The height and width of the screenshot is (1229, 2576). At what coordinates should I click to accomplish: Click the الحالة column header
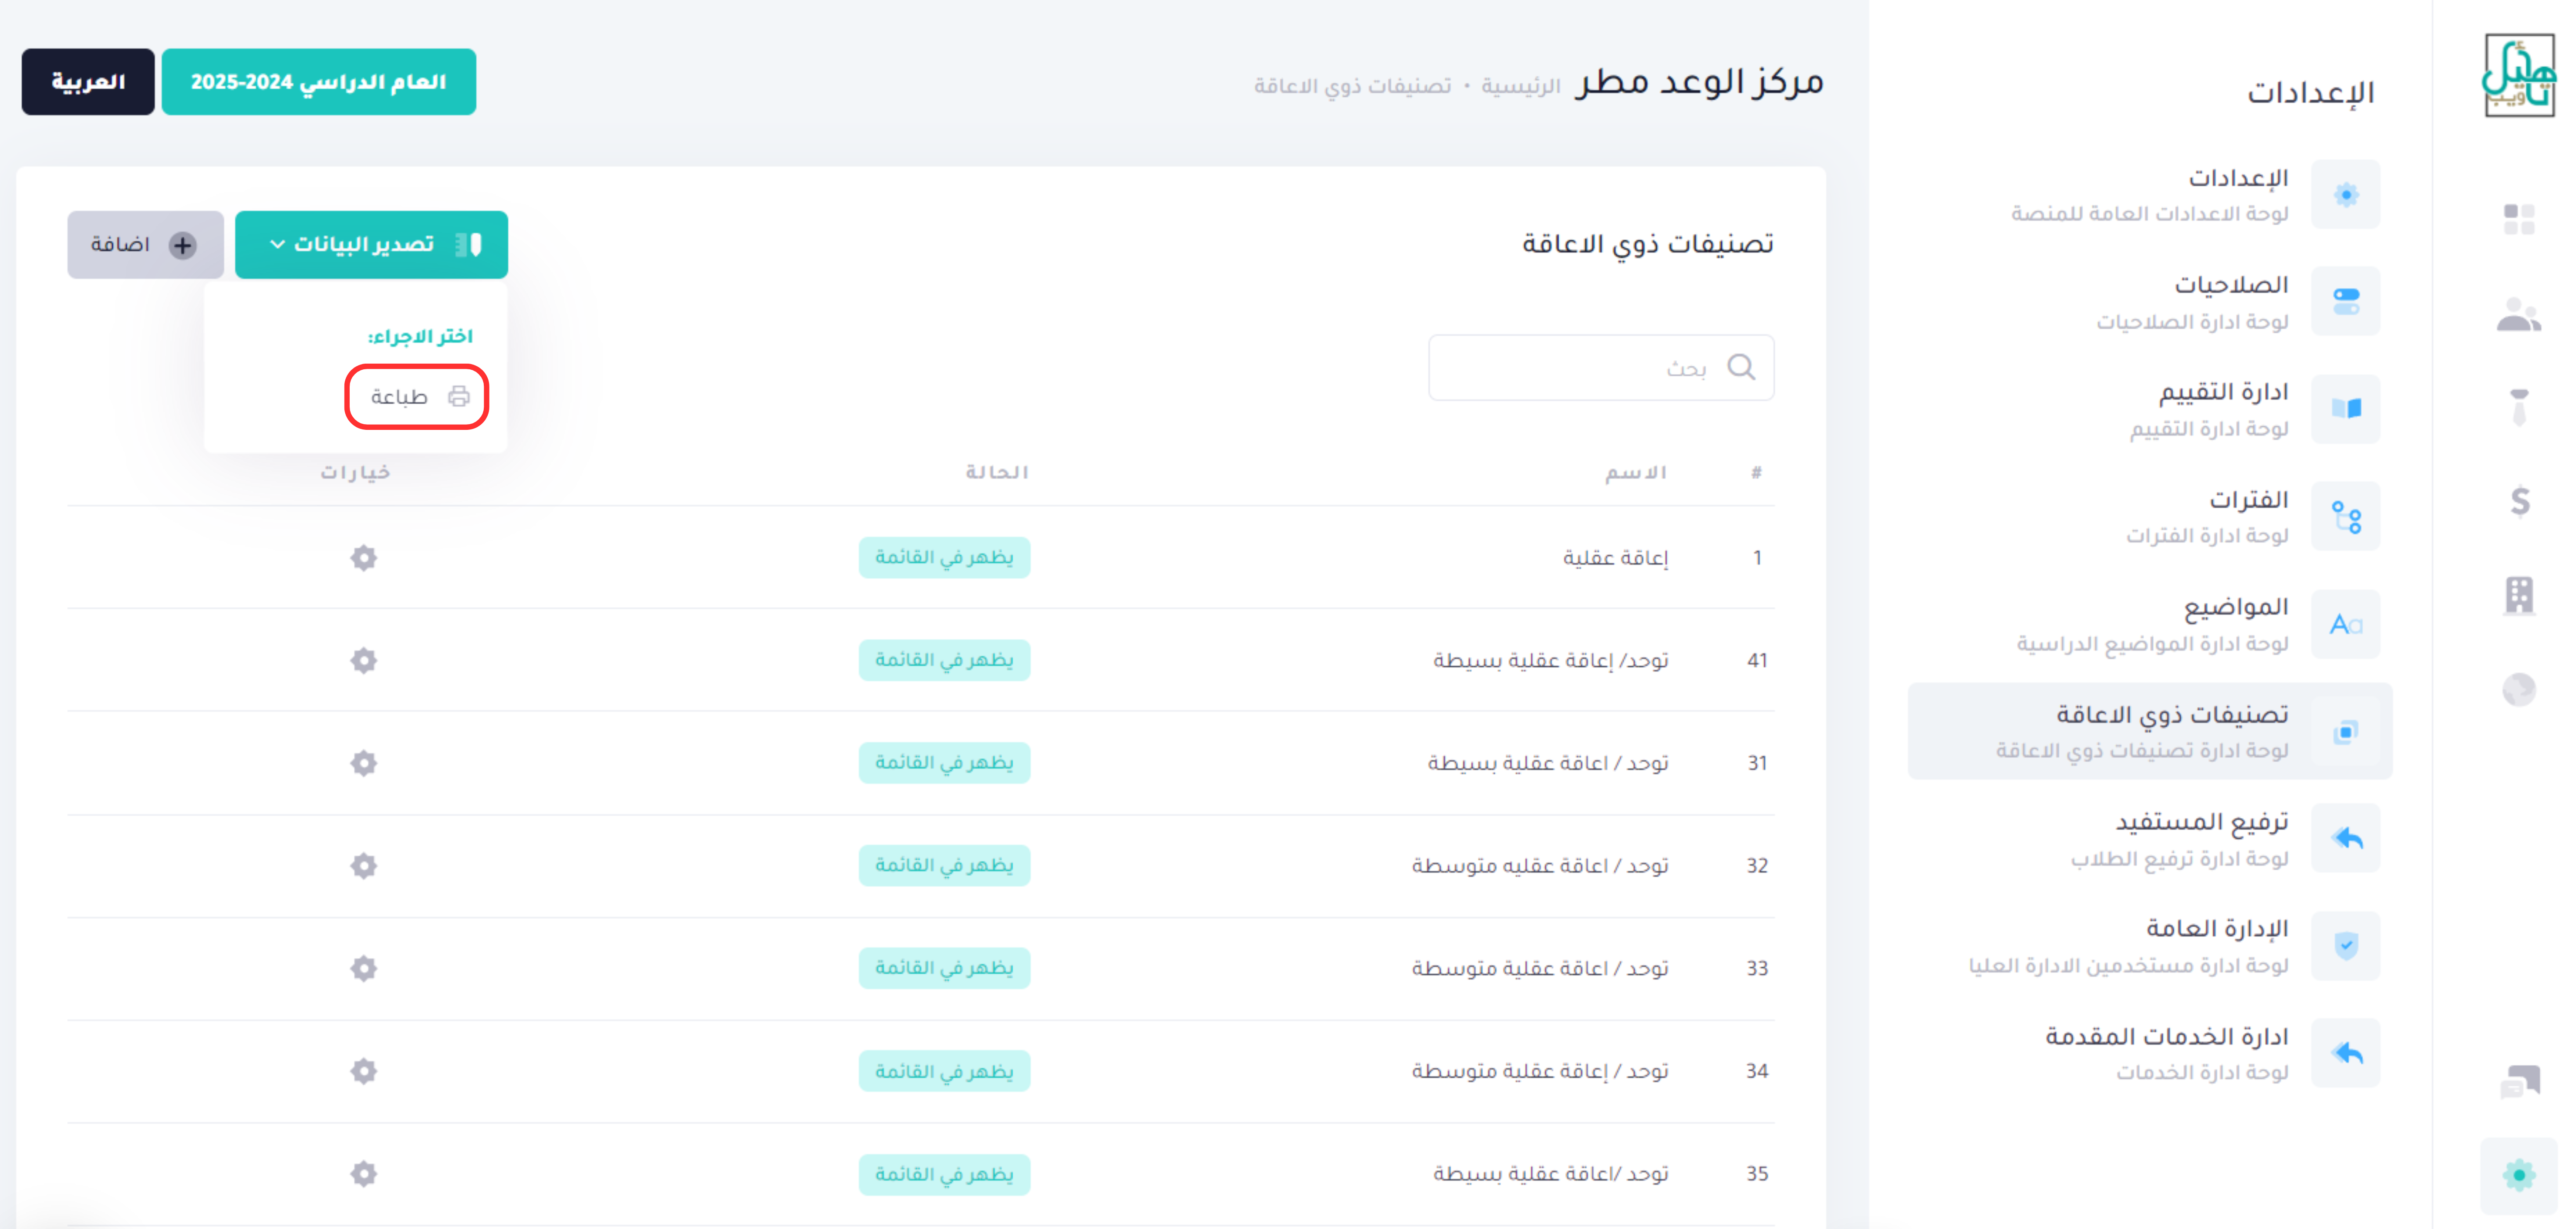997,472
